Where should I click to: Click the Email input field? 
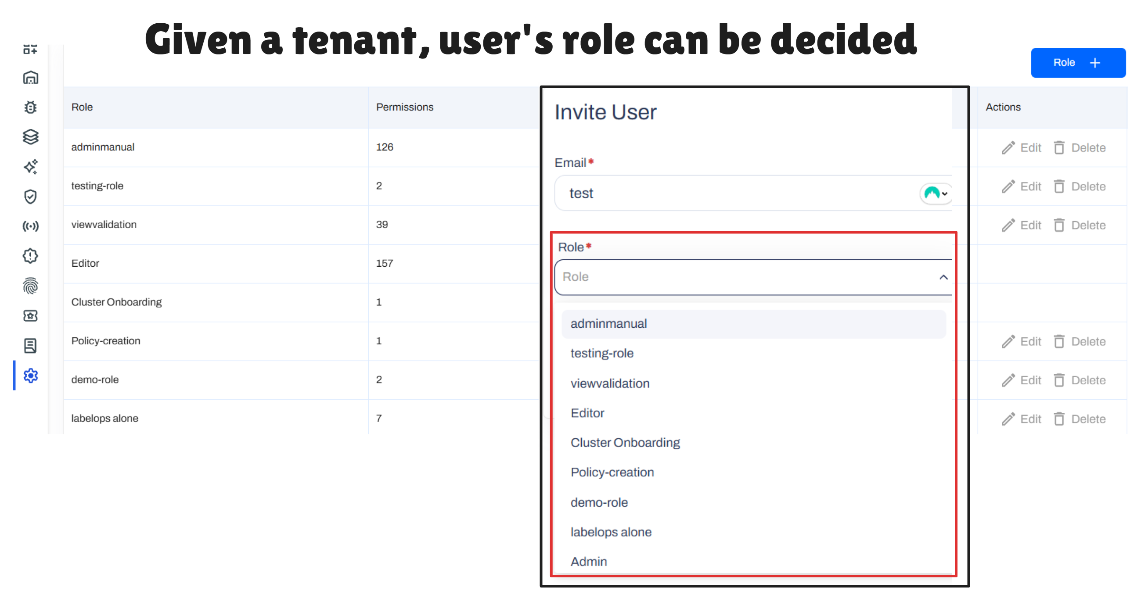tap(735, 193)
